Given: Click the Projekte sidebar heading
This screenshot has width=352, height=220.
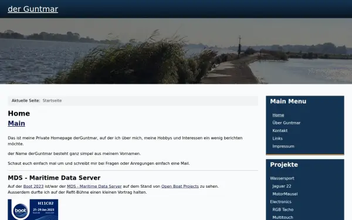Looking at the screenshot, I should [x=284, y=164].
